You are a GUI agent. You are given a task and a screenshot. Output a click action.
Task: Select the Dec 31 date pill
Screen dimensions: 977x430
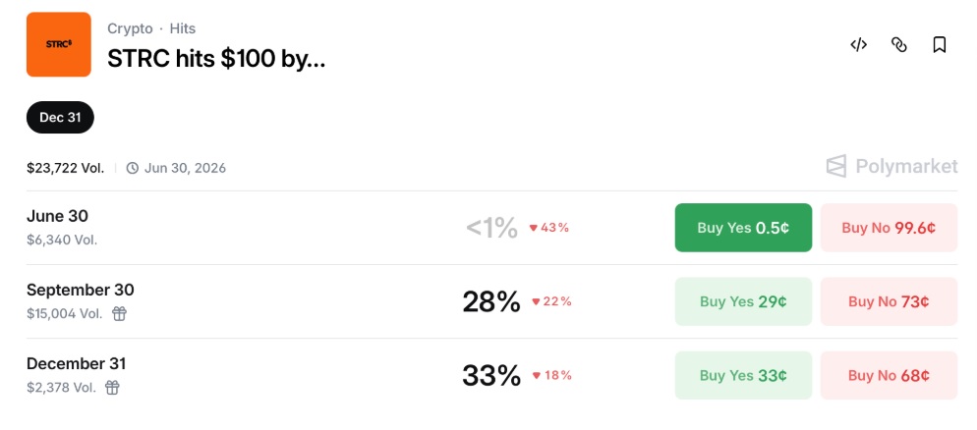(60, 117)
